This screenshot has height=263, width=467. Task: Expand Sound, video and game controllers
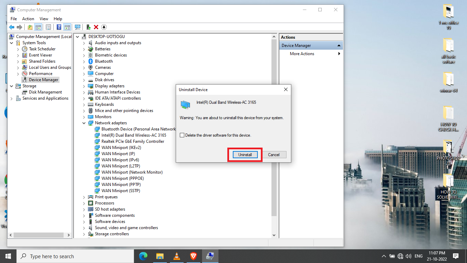point(84,228)
